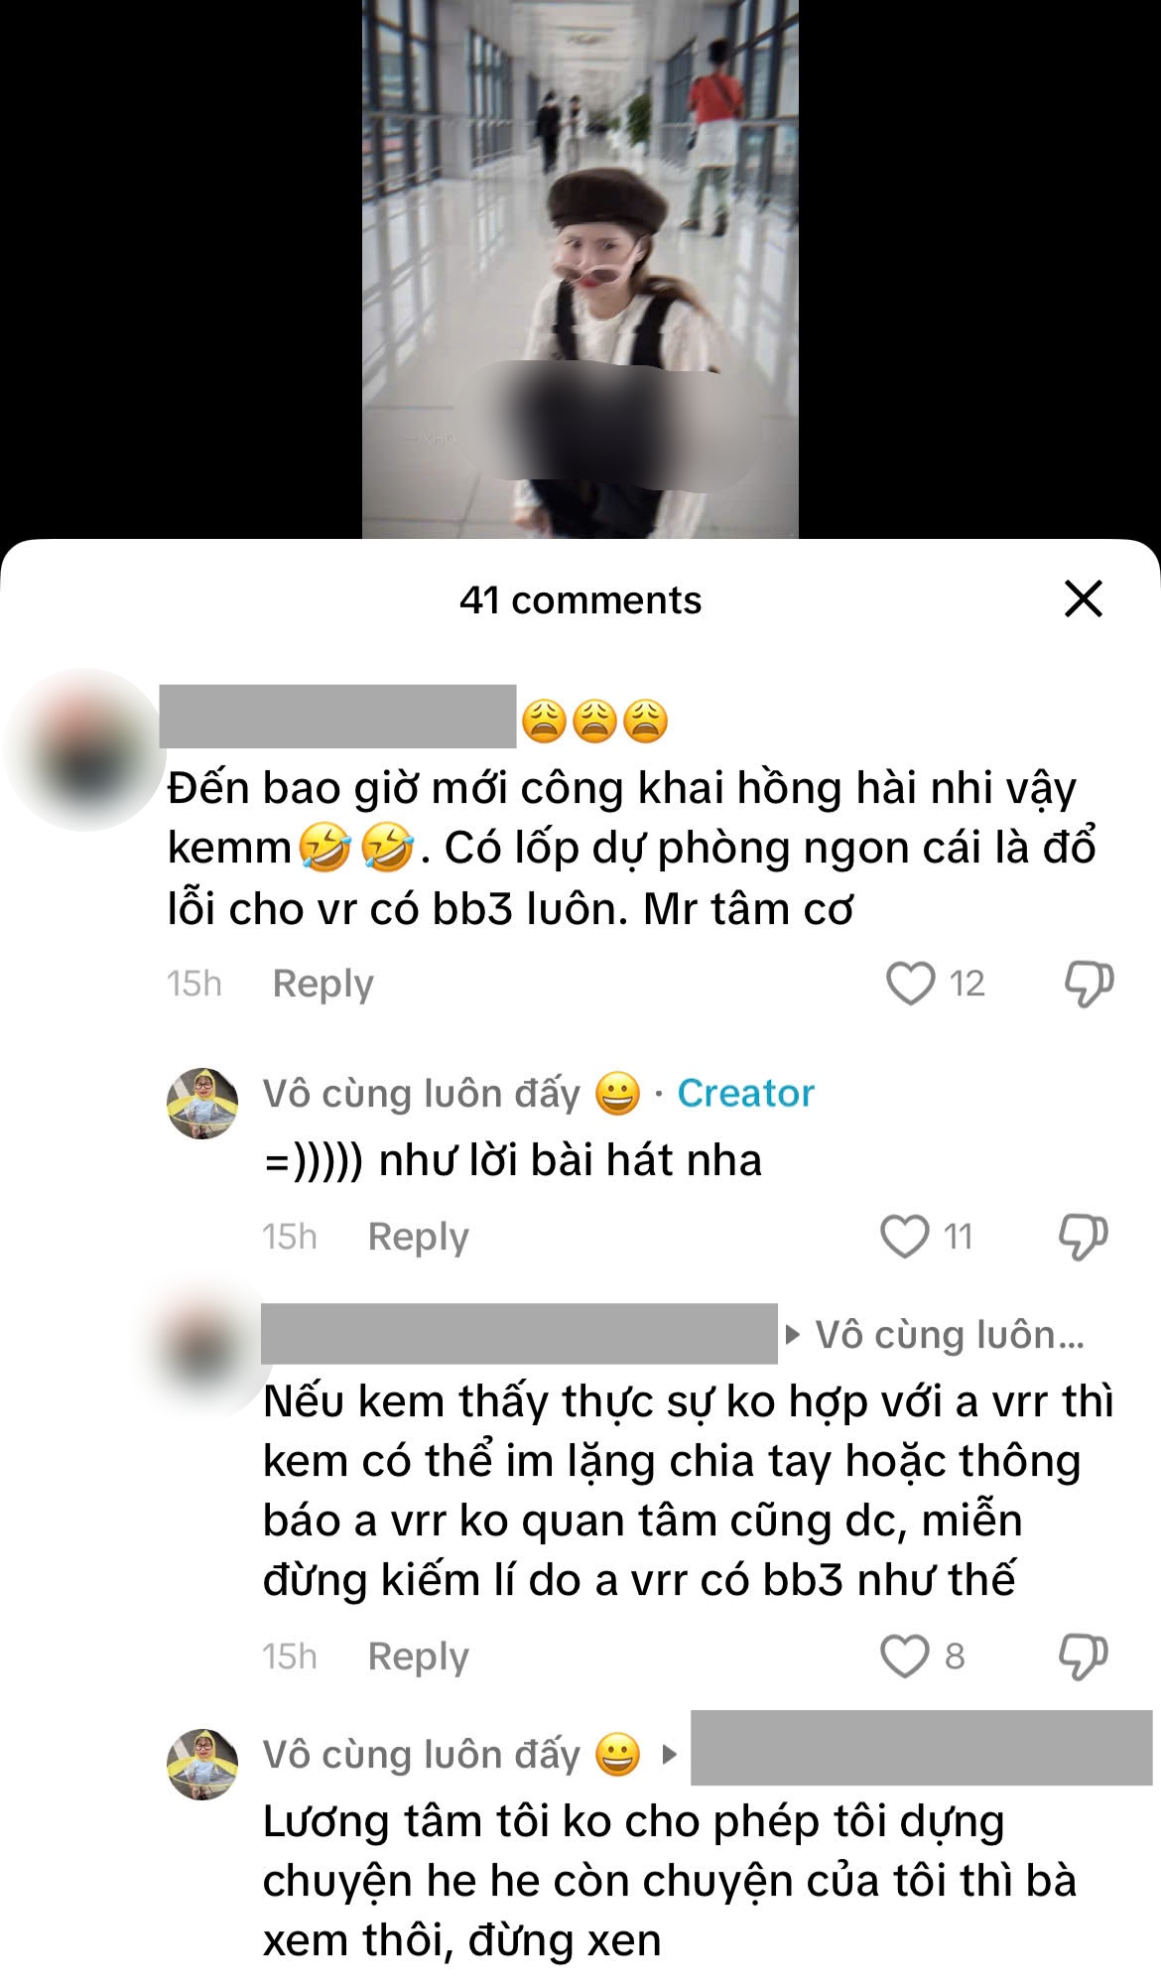Open the blurred avatar of the top commenter
The image size is (1161, 1986).
85,750
